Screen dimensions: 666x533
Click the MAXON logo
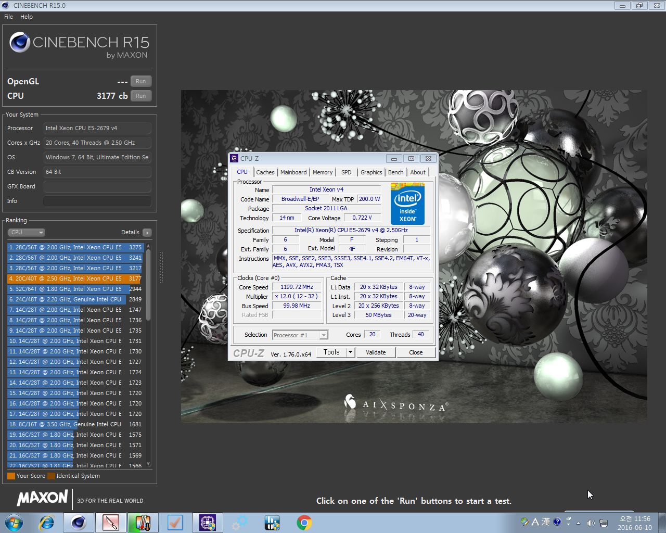pyautogui.click(x=42, y=498)
